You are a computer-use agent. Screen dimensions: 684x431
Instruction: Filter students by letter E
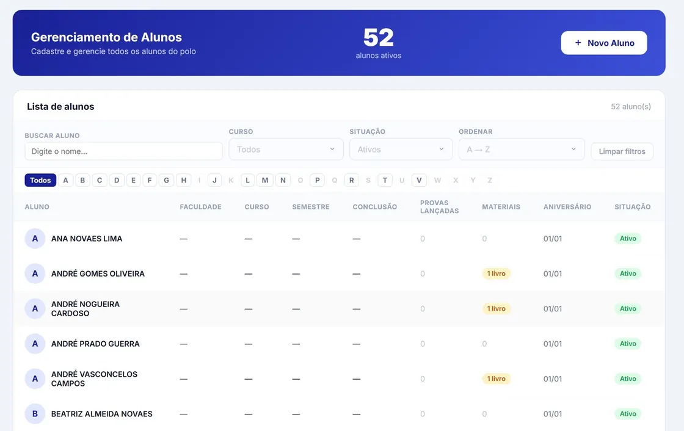pos(134,180)
